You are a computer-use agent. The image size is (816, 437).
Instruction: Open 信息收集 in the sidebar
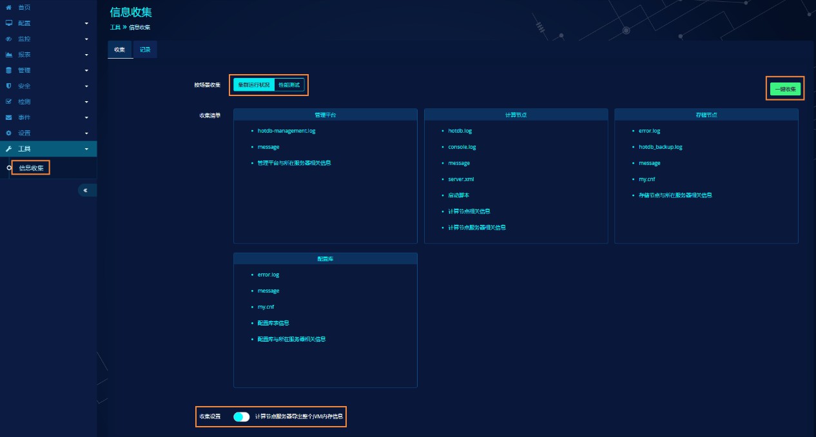click(31, 168)
